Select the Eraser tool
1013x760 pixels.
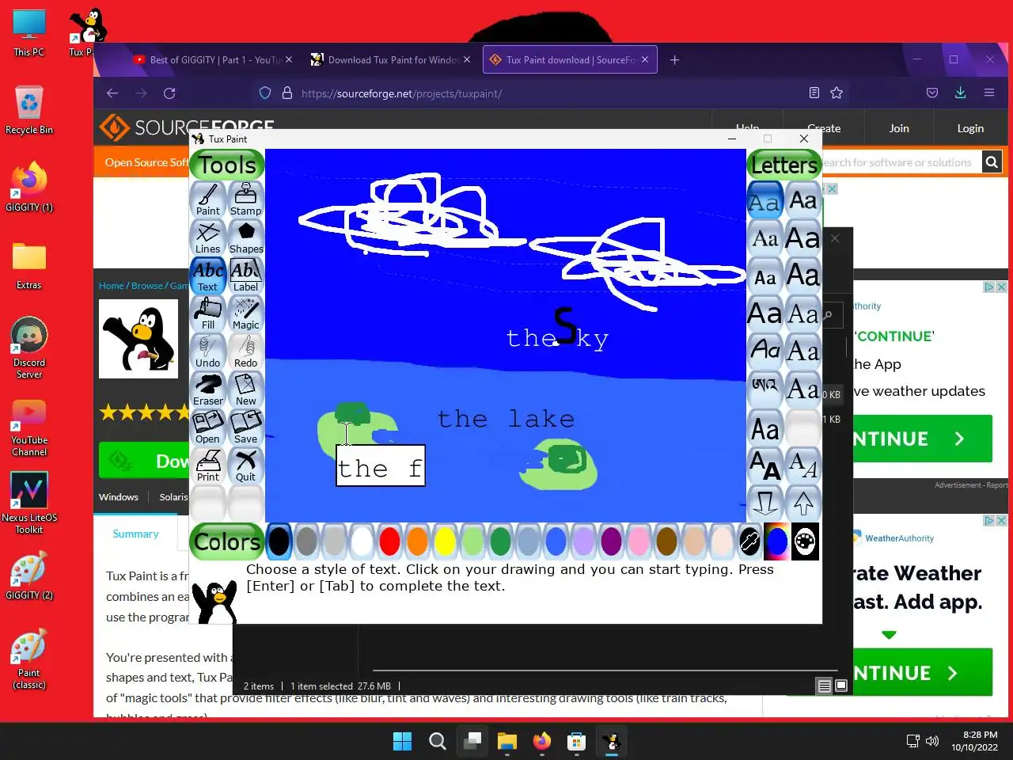point(208,389)
